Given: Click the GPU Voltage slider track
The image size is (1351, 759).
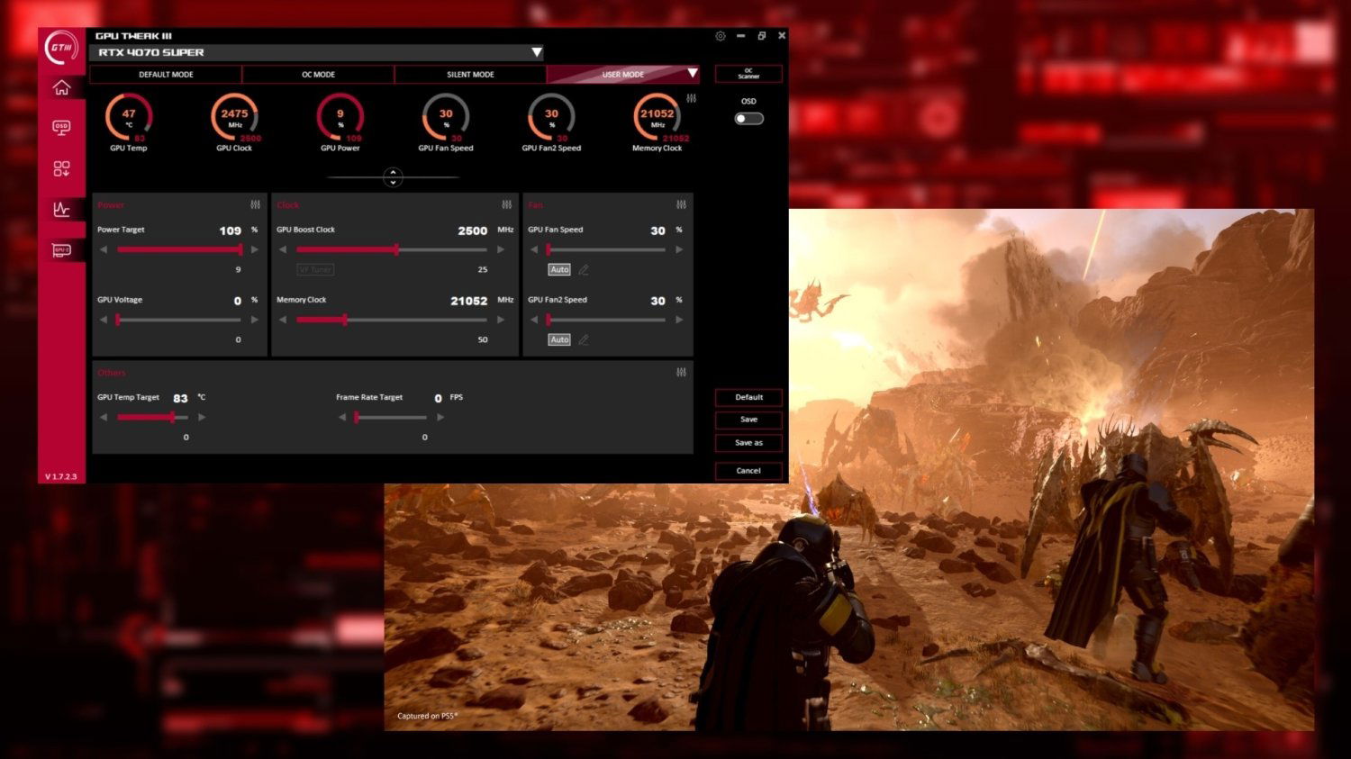Looking at the screenshot, I should [x=179, y=320].
